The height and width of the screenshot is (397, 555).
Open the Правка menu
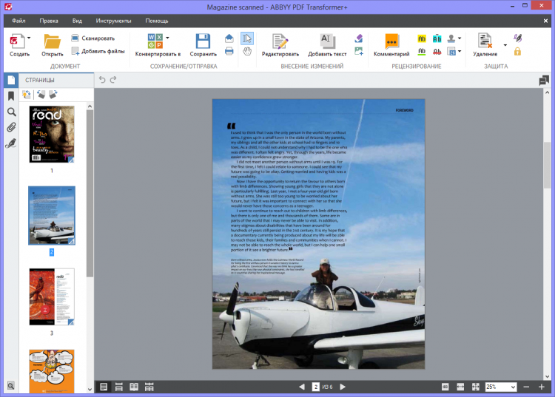[x=49, y=21]
